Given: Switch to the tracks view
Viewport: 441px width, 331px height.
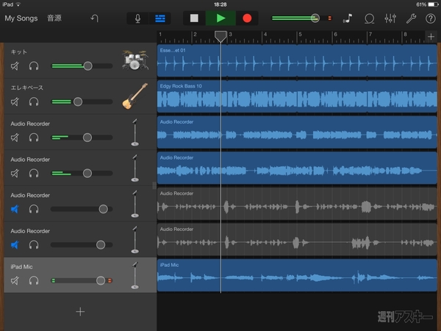Looking at the screenshot, I should pyautogui.click(x=159, y=18).
